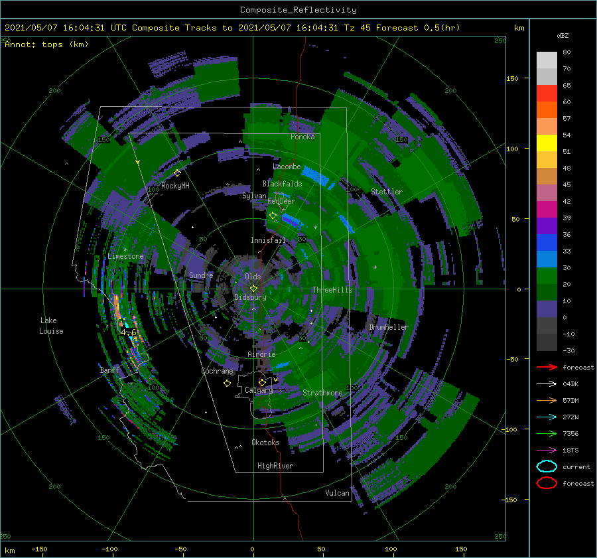This screenshot has height=558, width=597.
Task: Click the yellow diamond marker below Cochrane
Action: [227, 384]
